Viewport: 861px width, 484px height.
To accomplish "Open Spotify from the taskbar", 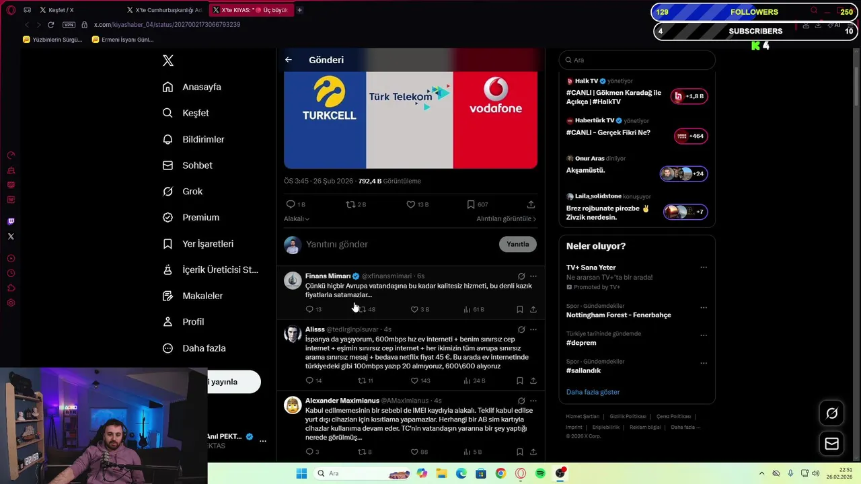I will point(540,473).
